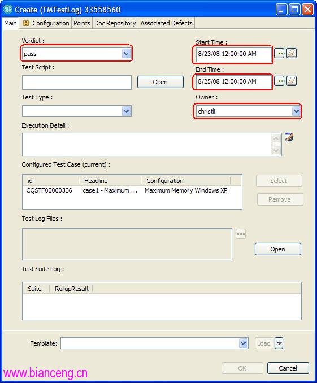Viewport: 317px width, 383px height.
Task: Click the Test Log Files list box
Action: [x=127, y=244]
